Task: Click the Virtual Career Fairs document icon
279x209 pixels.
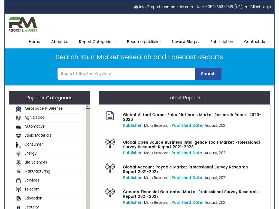Action: coord(110,116)
